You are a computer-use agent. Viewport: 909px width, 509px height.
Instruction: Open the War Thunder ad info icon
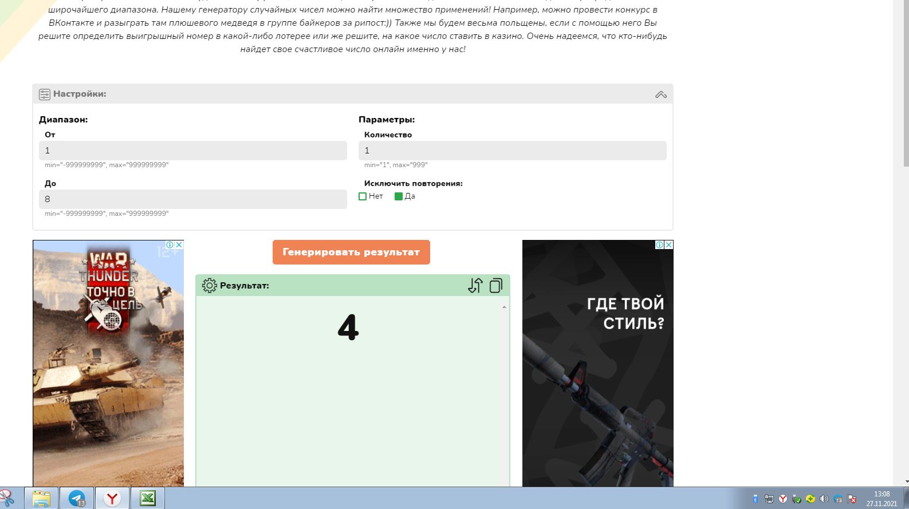[170, 244]
